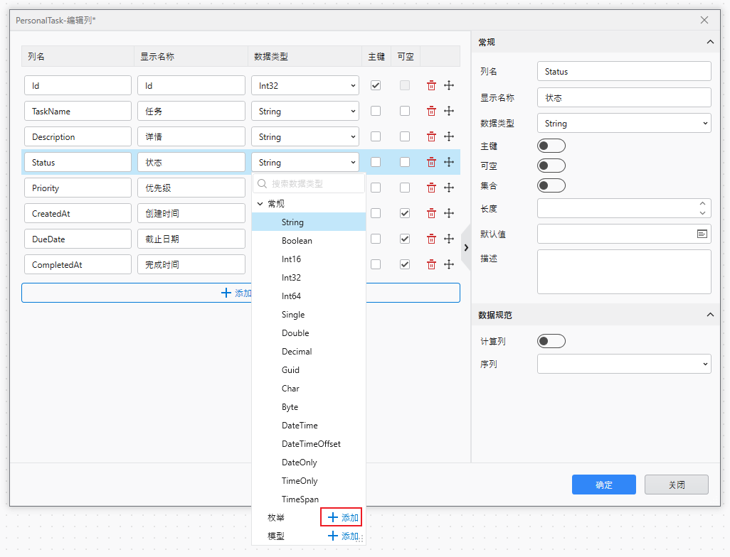Click the 确定 confirm button
Viewport: 730px width, 557px height.
click(603, 485)
